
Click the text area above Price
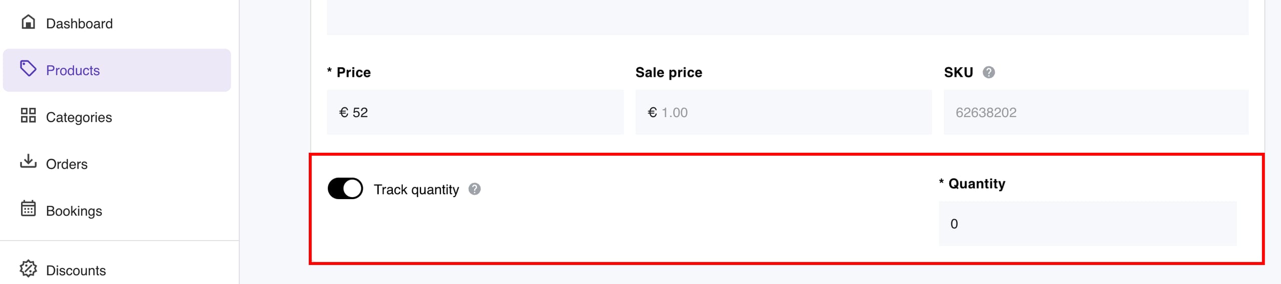point(787,17)
